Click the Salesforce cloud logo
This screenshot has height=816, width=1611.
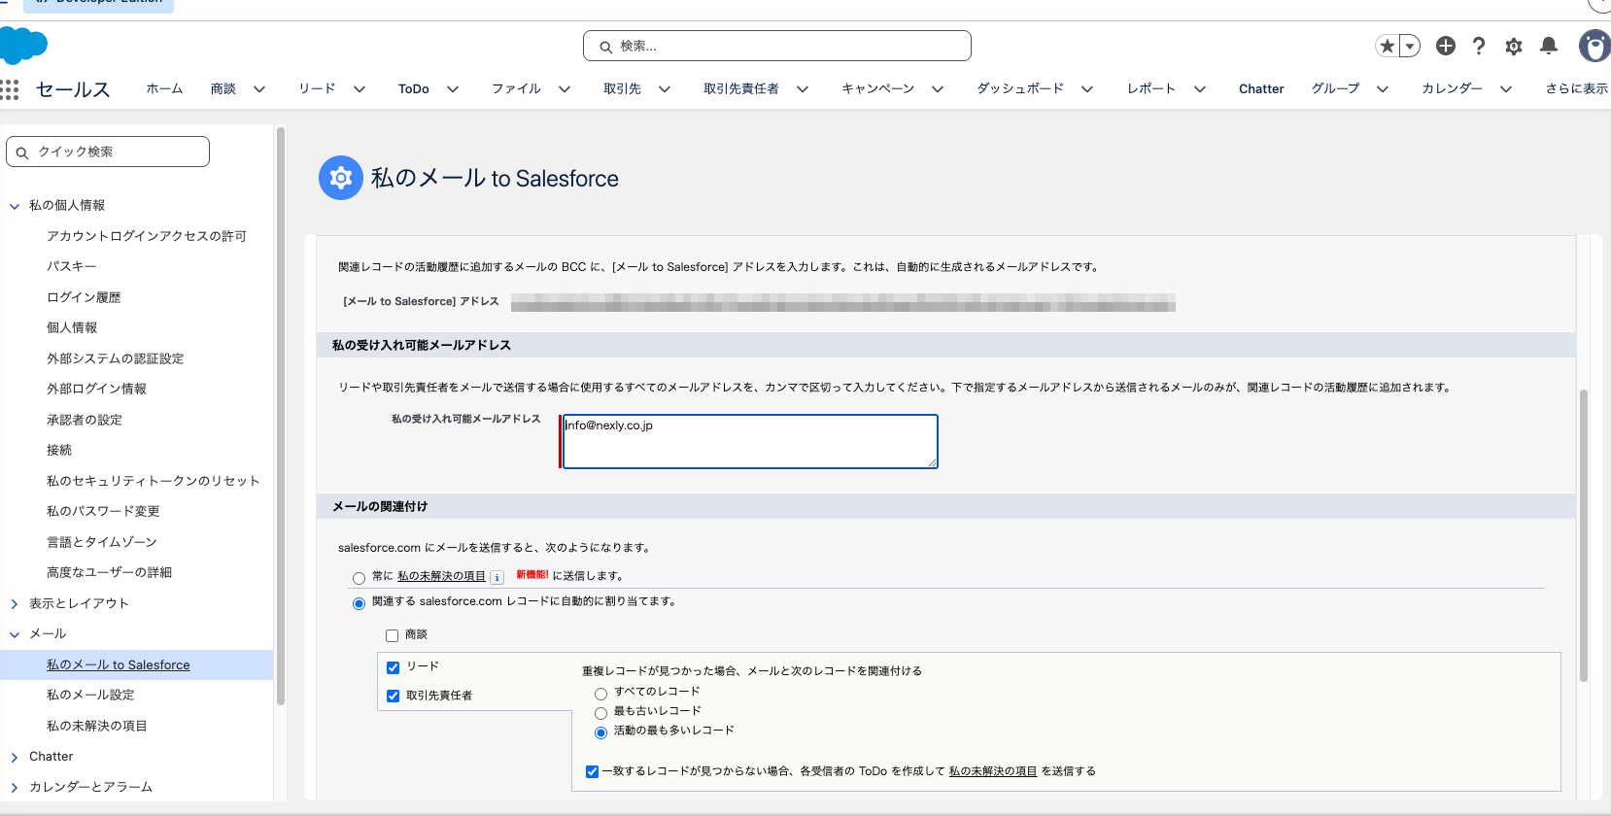click(23, 45)
